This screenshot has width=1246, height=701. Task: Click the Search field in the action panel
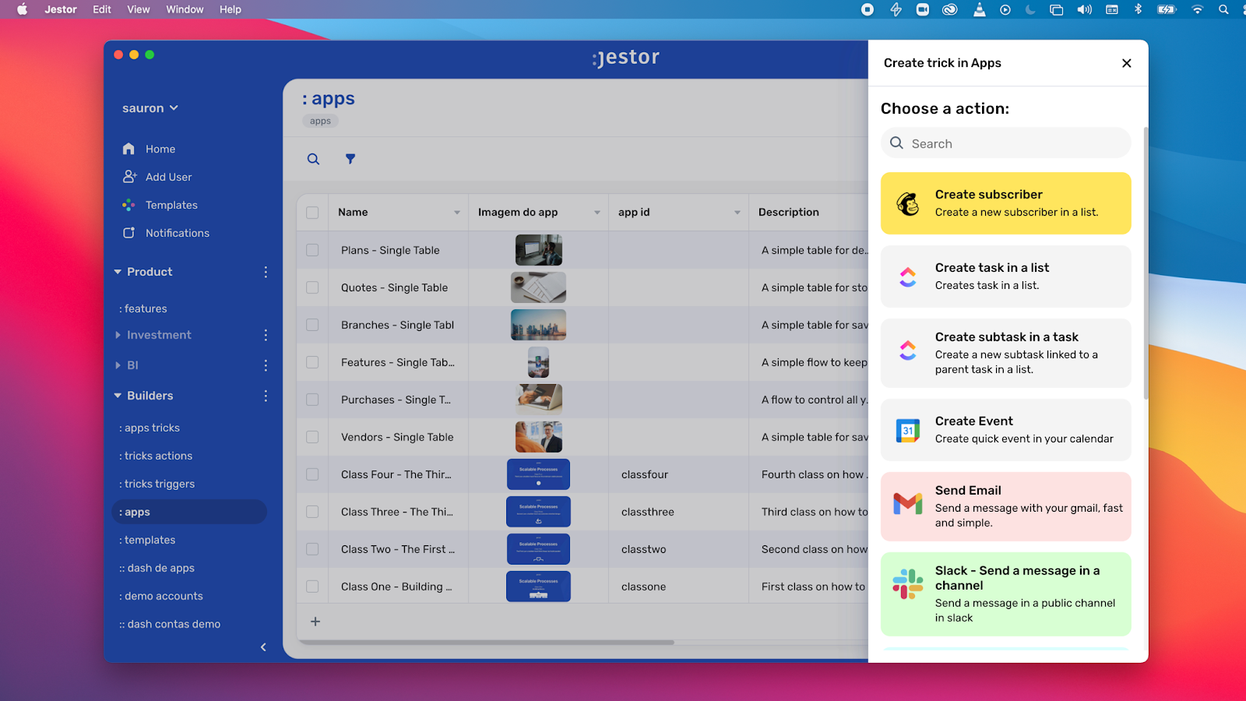pyautogui.click(x=1006, y=143)
